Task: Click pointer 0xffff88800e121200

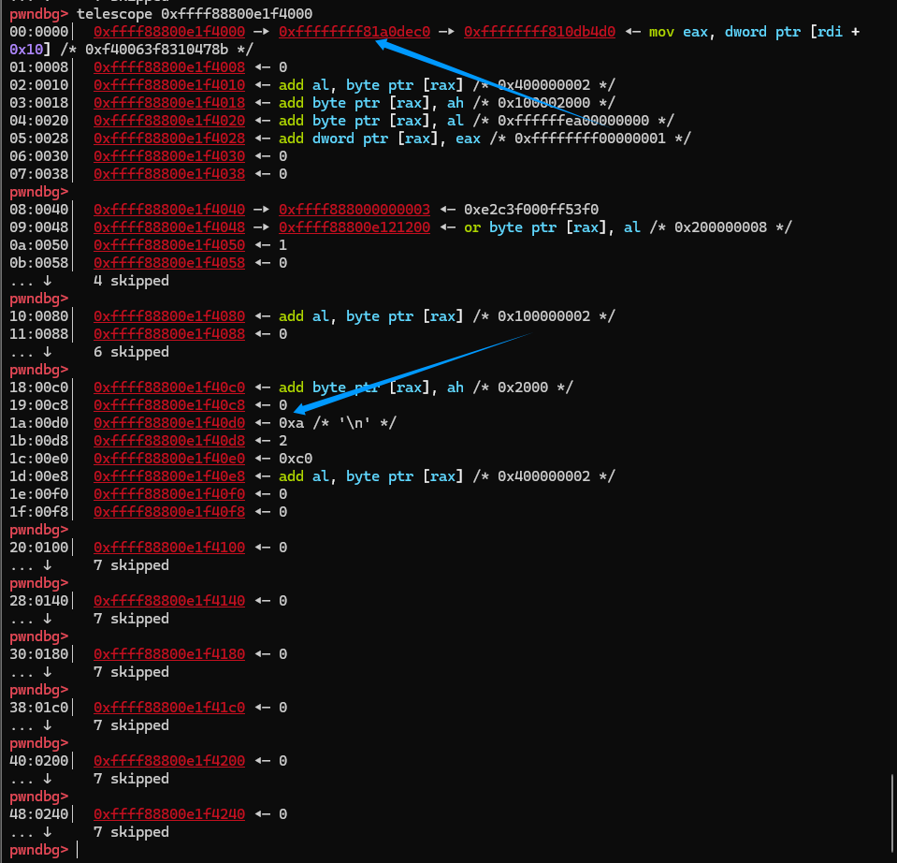Action: (354, 227)
